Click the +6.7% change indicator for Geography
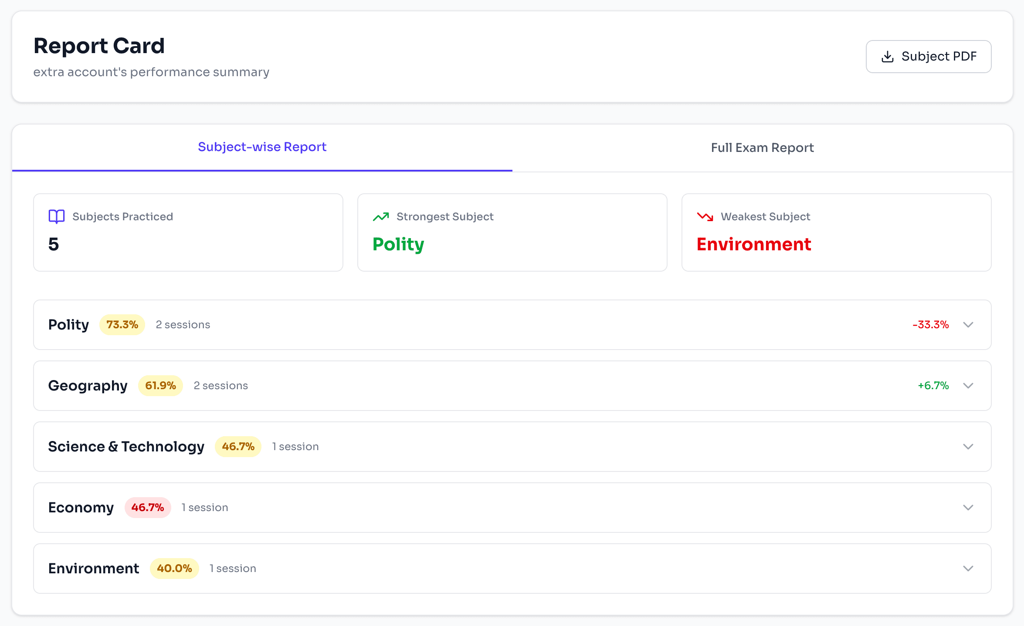 click(933, 385)
